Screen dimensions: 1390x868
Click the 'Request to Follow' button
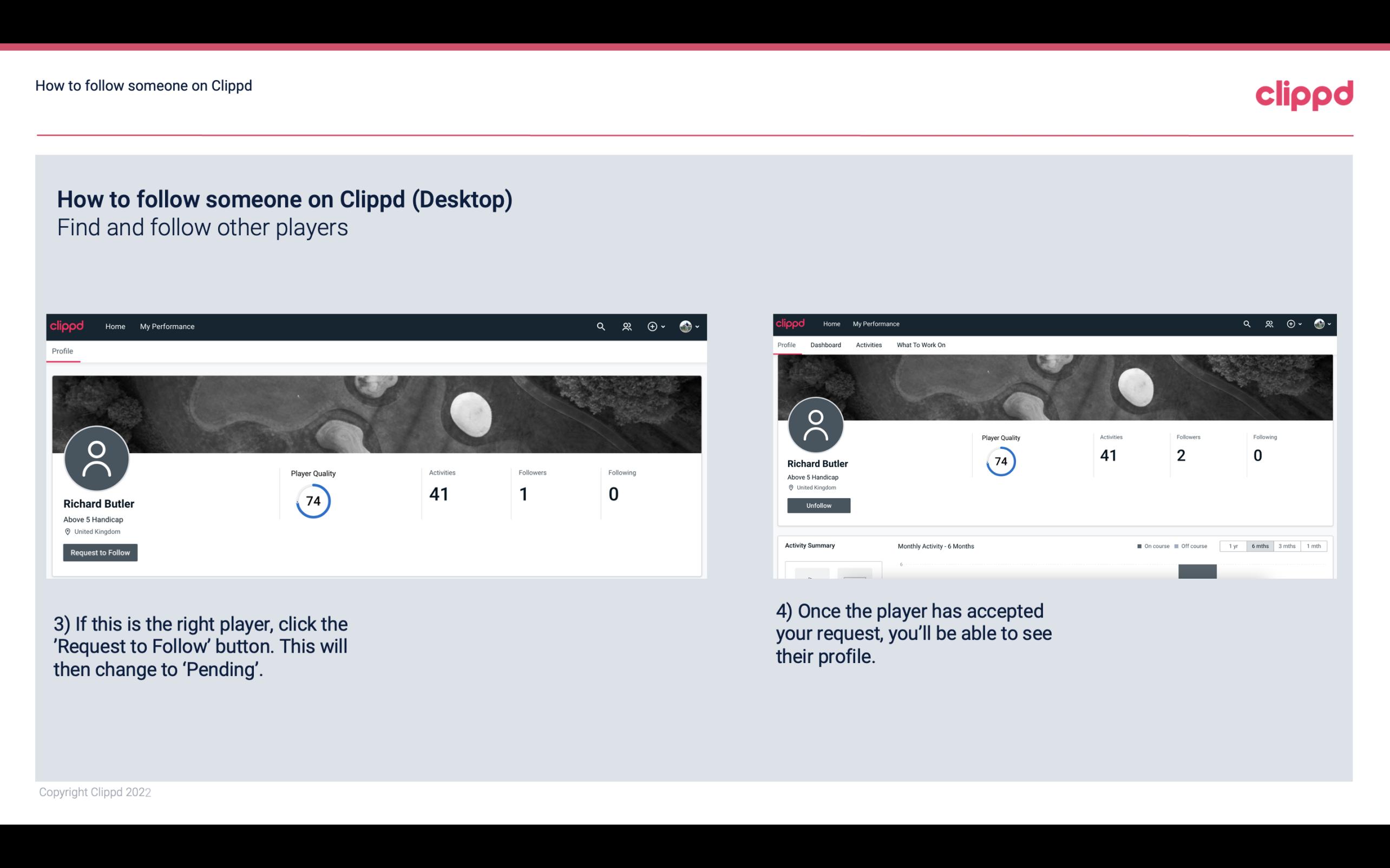100,553
